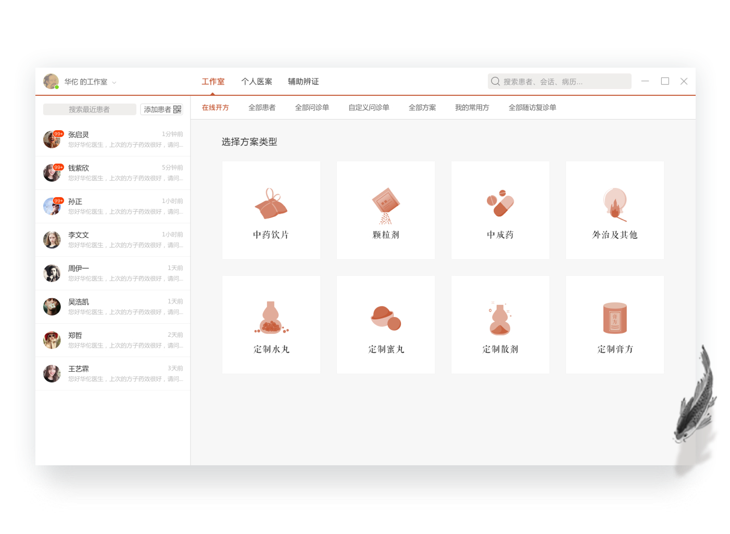
Task: Open the 我的常用方 sub-tab
Action: [472, 108]
